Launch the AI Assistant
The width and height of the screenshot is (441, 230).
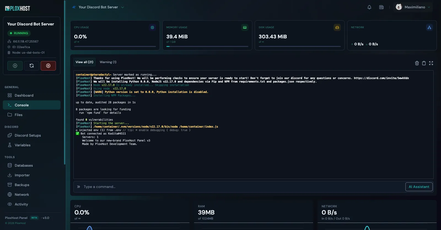[x=419, y=187]
